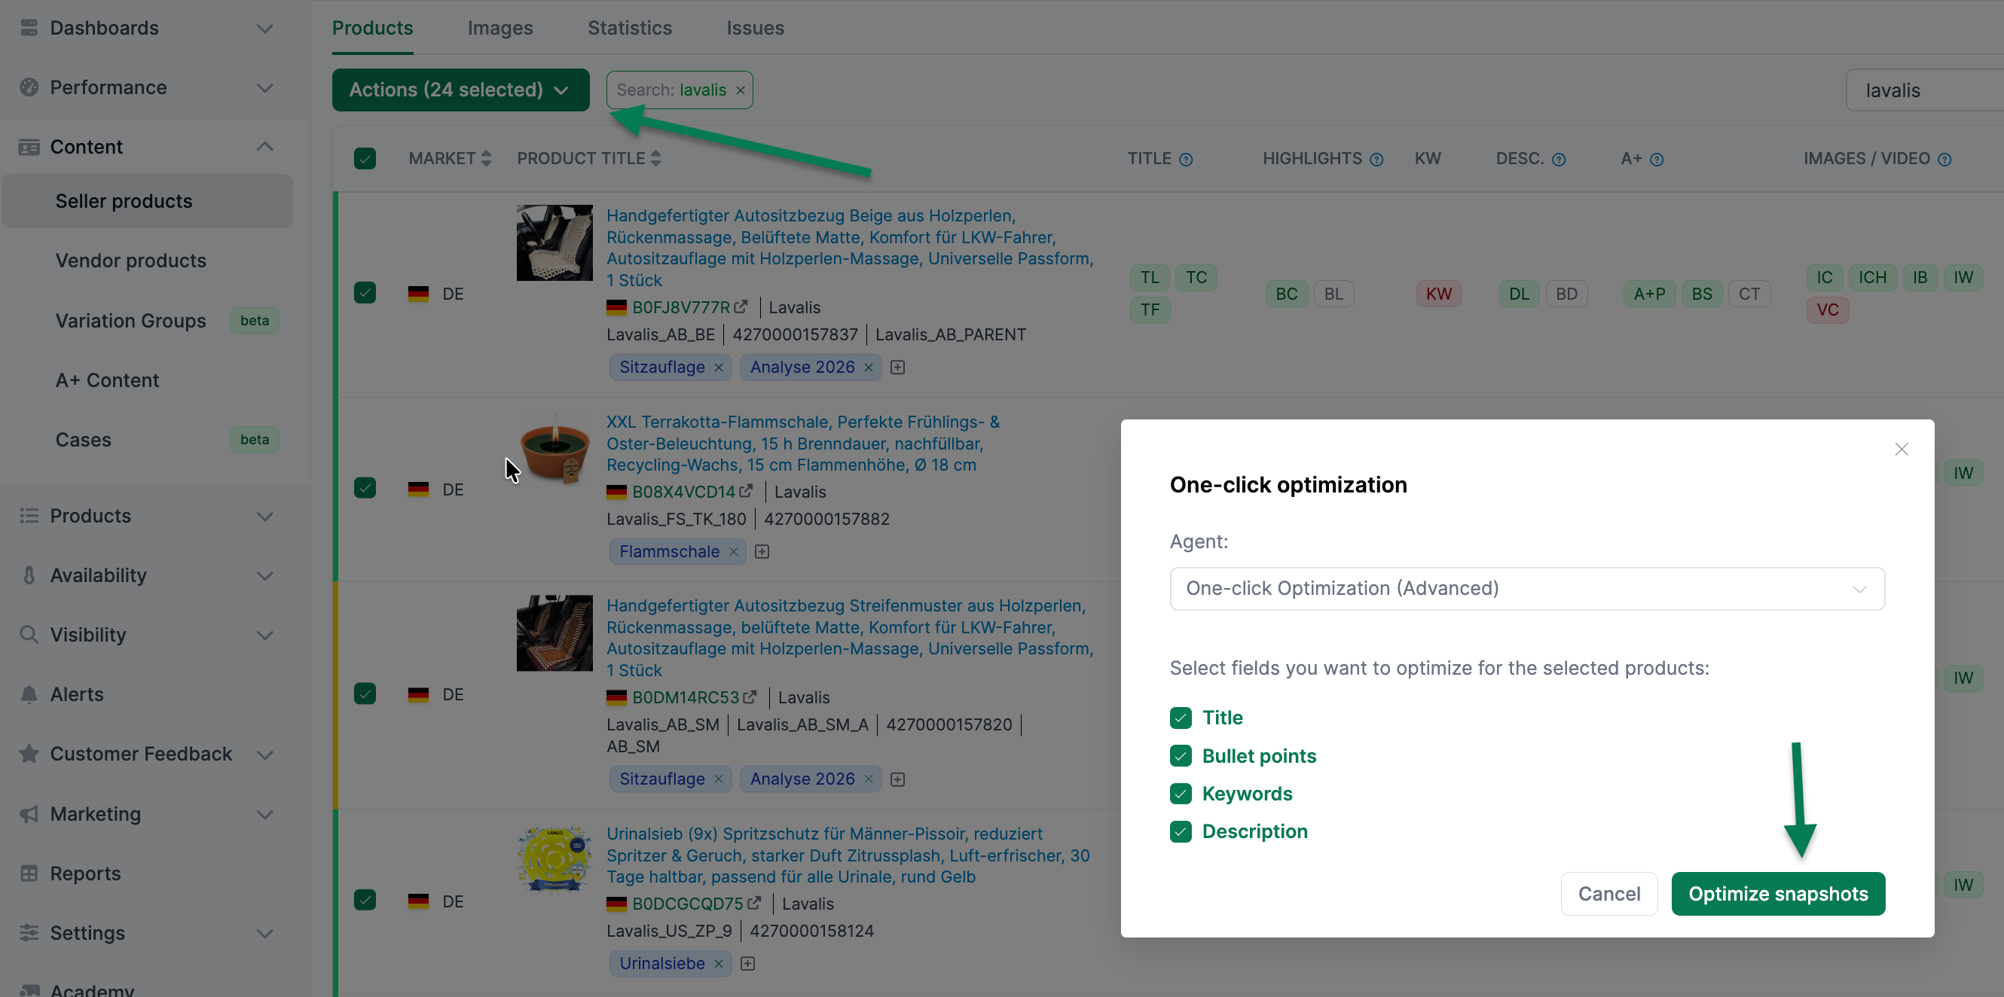Add a tag to the Flammschale product
The width and height of the screenshot is (2004, 997).
pos(762,551)
